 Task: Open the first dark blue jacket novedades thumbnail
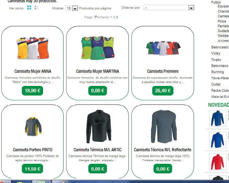(x=218, y=118)
